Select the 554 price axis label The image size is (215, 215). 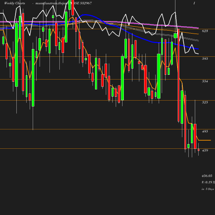point(205,81)
